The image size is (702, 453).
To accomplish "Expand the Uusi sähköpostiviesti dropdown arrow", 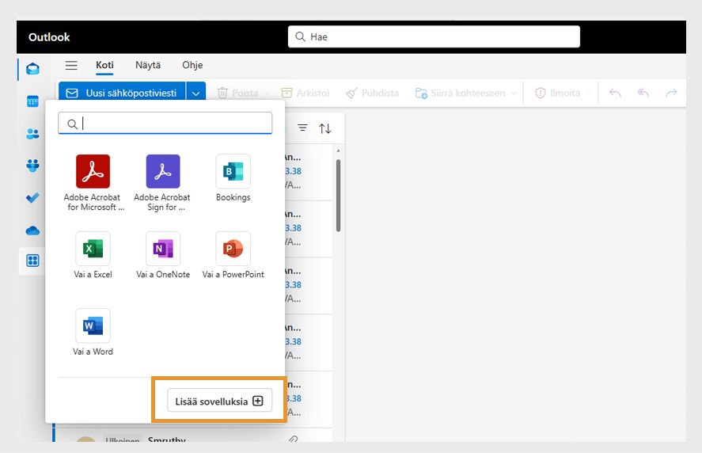I will [195, 93].
